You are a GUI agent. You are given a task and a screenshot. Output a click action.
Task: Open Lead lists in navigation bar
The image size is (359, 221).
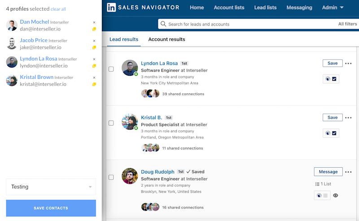265,8
